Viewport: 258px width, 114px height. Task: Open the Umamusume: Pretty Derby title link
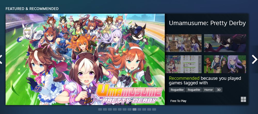(x=207, y=23)
